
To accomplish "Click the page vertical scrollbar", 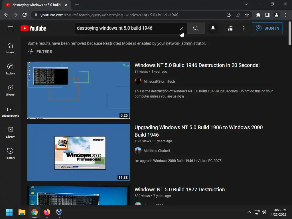I will (x=290, y=34).
